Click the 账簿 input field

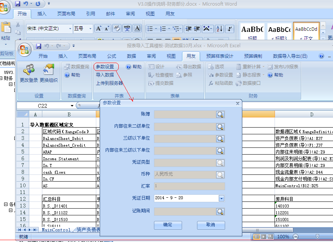tap(185, 114)
